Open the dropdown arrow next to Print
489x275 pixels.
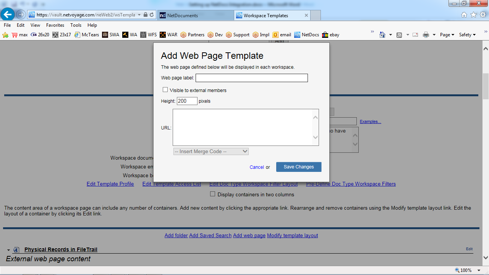[434, 35]
